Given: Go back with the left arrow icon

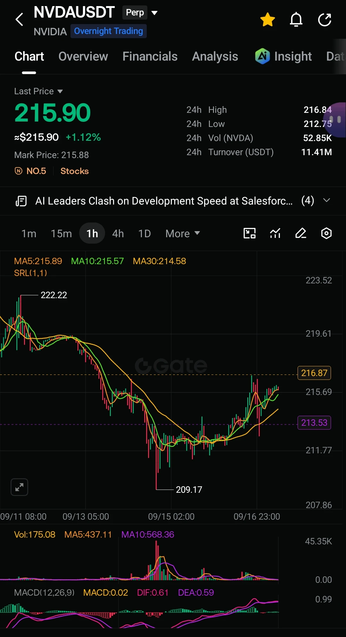Looking at the screenshot, I should [19, 20].
